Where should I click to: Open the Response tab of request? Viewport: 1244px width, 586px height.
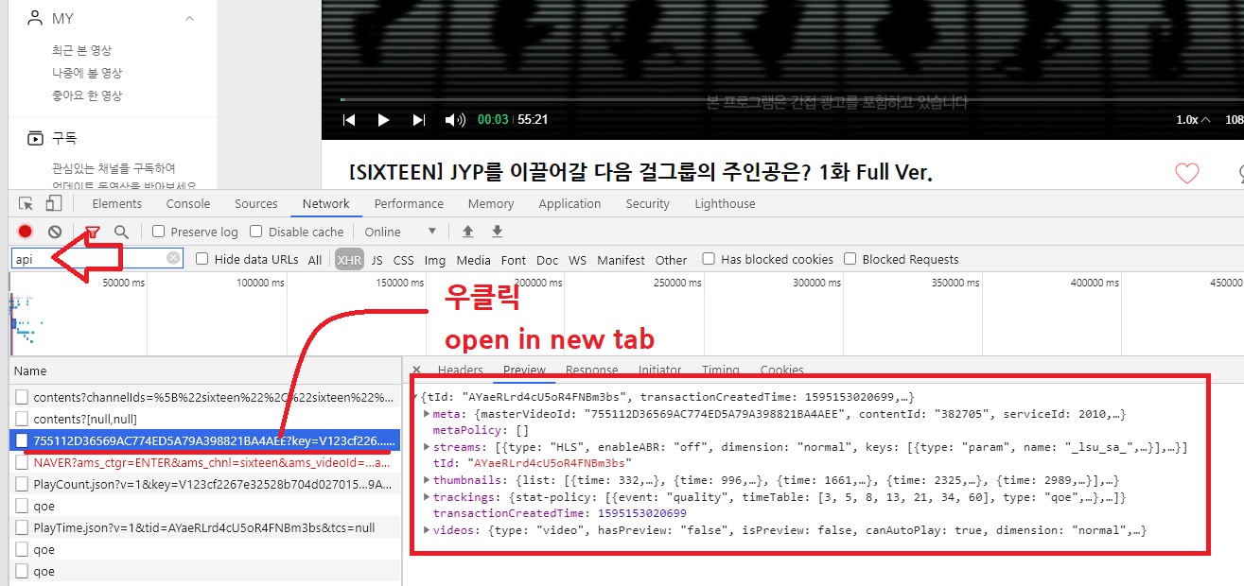591,370
